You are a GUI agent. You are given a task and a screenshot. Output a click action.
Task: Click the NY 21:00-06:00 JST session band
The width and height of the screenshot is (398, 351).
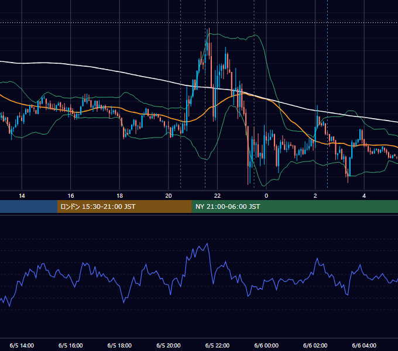point(294,207)
